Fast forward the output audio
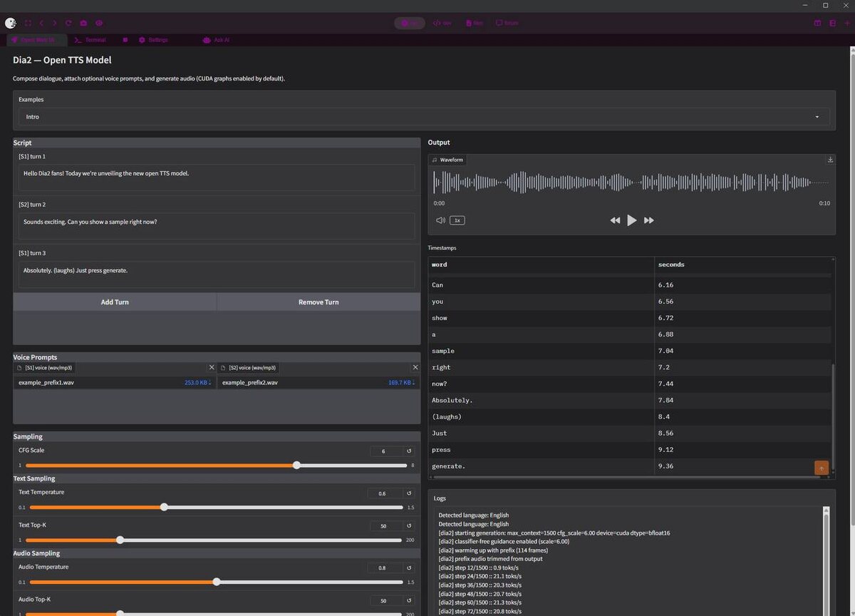The width and height of the screenshot is (855, 616). point(648,220)
